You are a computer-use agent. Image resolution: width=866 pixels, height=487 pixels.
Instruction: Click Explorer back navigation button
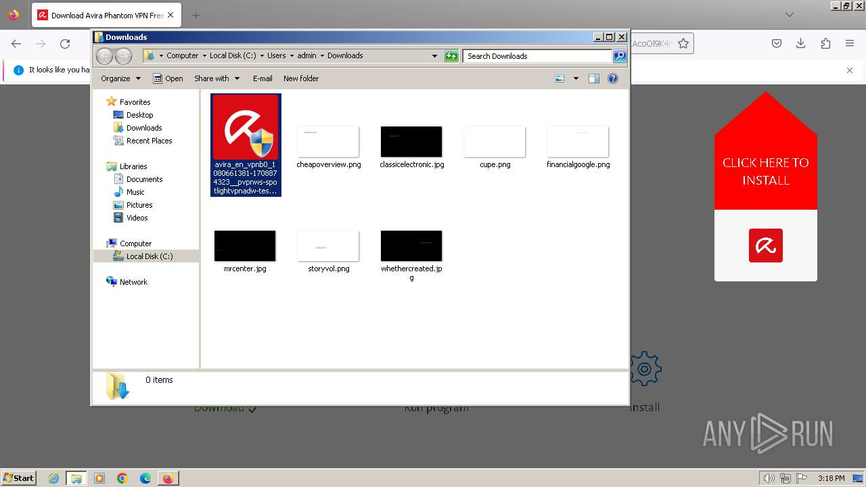(x=105, y=56)
